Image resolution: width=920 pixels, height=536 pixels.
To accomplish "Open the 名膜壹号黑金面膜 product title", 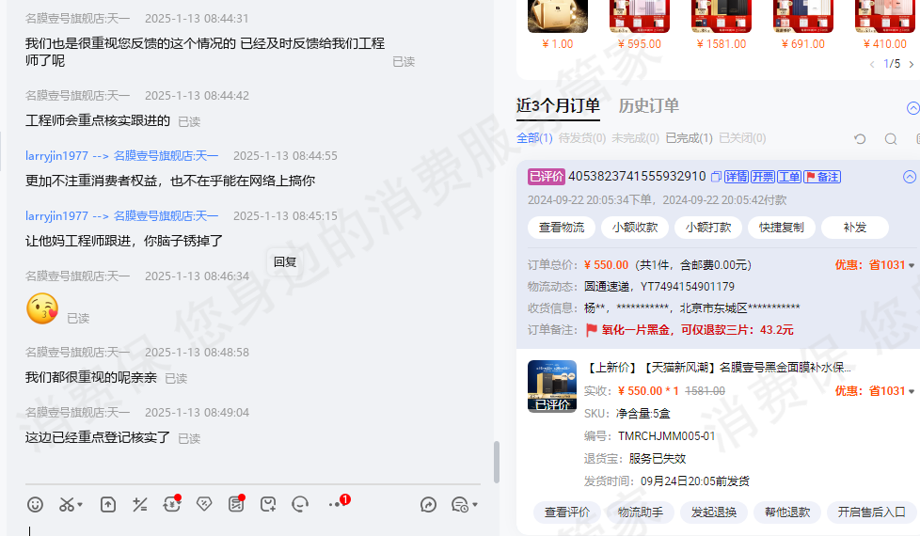I will pos(718,368).
